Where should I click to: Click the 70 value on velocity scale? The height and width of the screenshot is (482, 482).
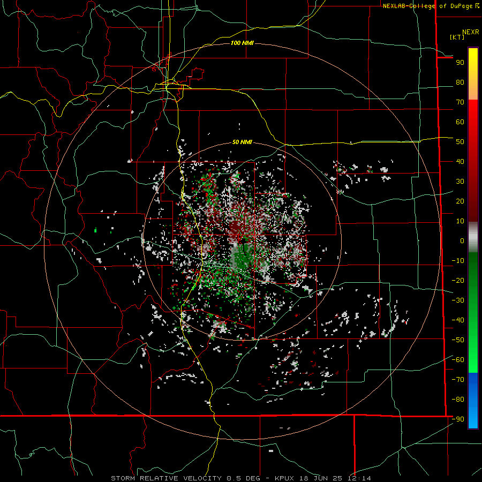tap(460, 102)
